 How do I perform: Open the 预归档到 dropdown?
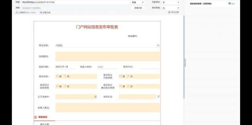tap(171, 8)
